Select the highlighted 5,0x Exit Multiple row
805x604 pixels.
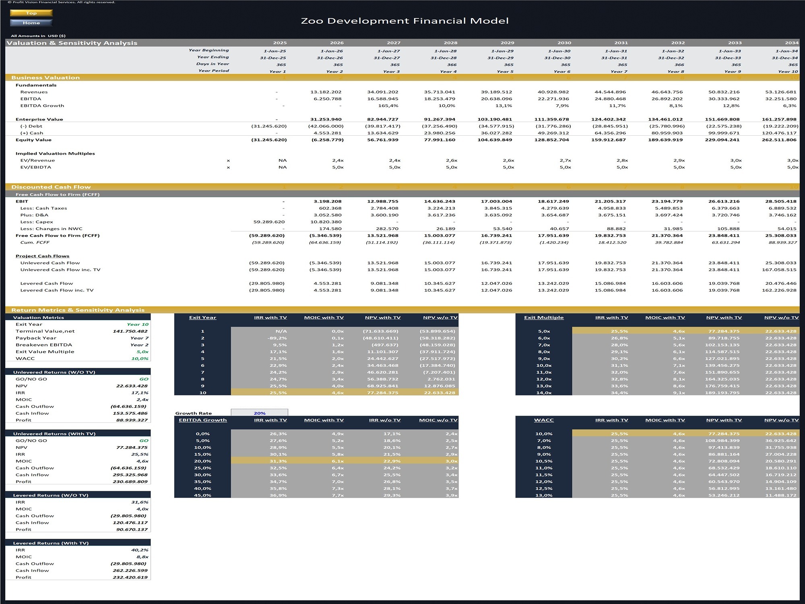[660, 331]
